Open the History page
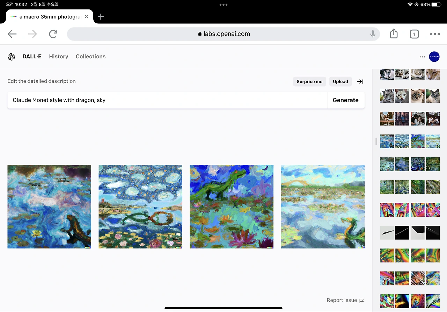The width and height of the screenshot is (447, 312). 59,57
